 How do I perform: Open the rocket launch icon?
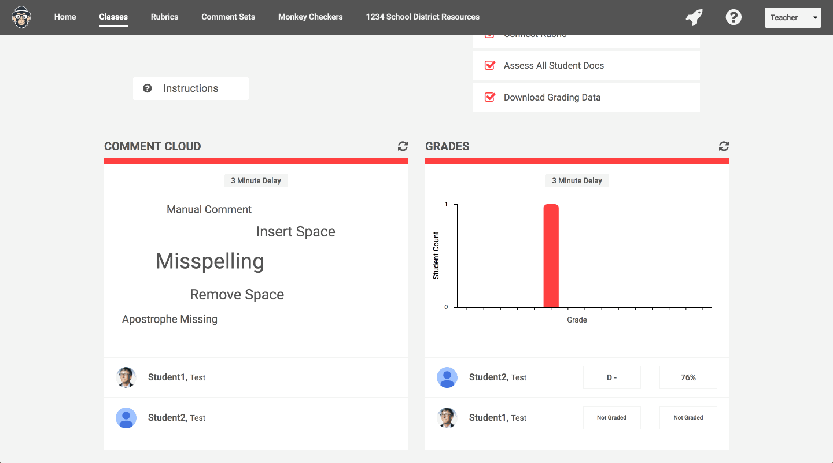tap(694, 17)
